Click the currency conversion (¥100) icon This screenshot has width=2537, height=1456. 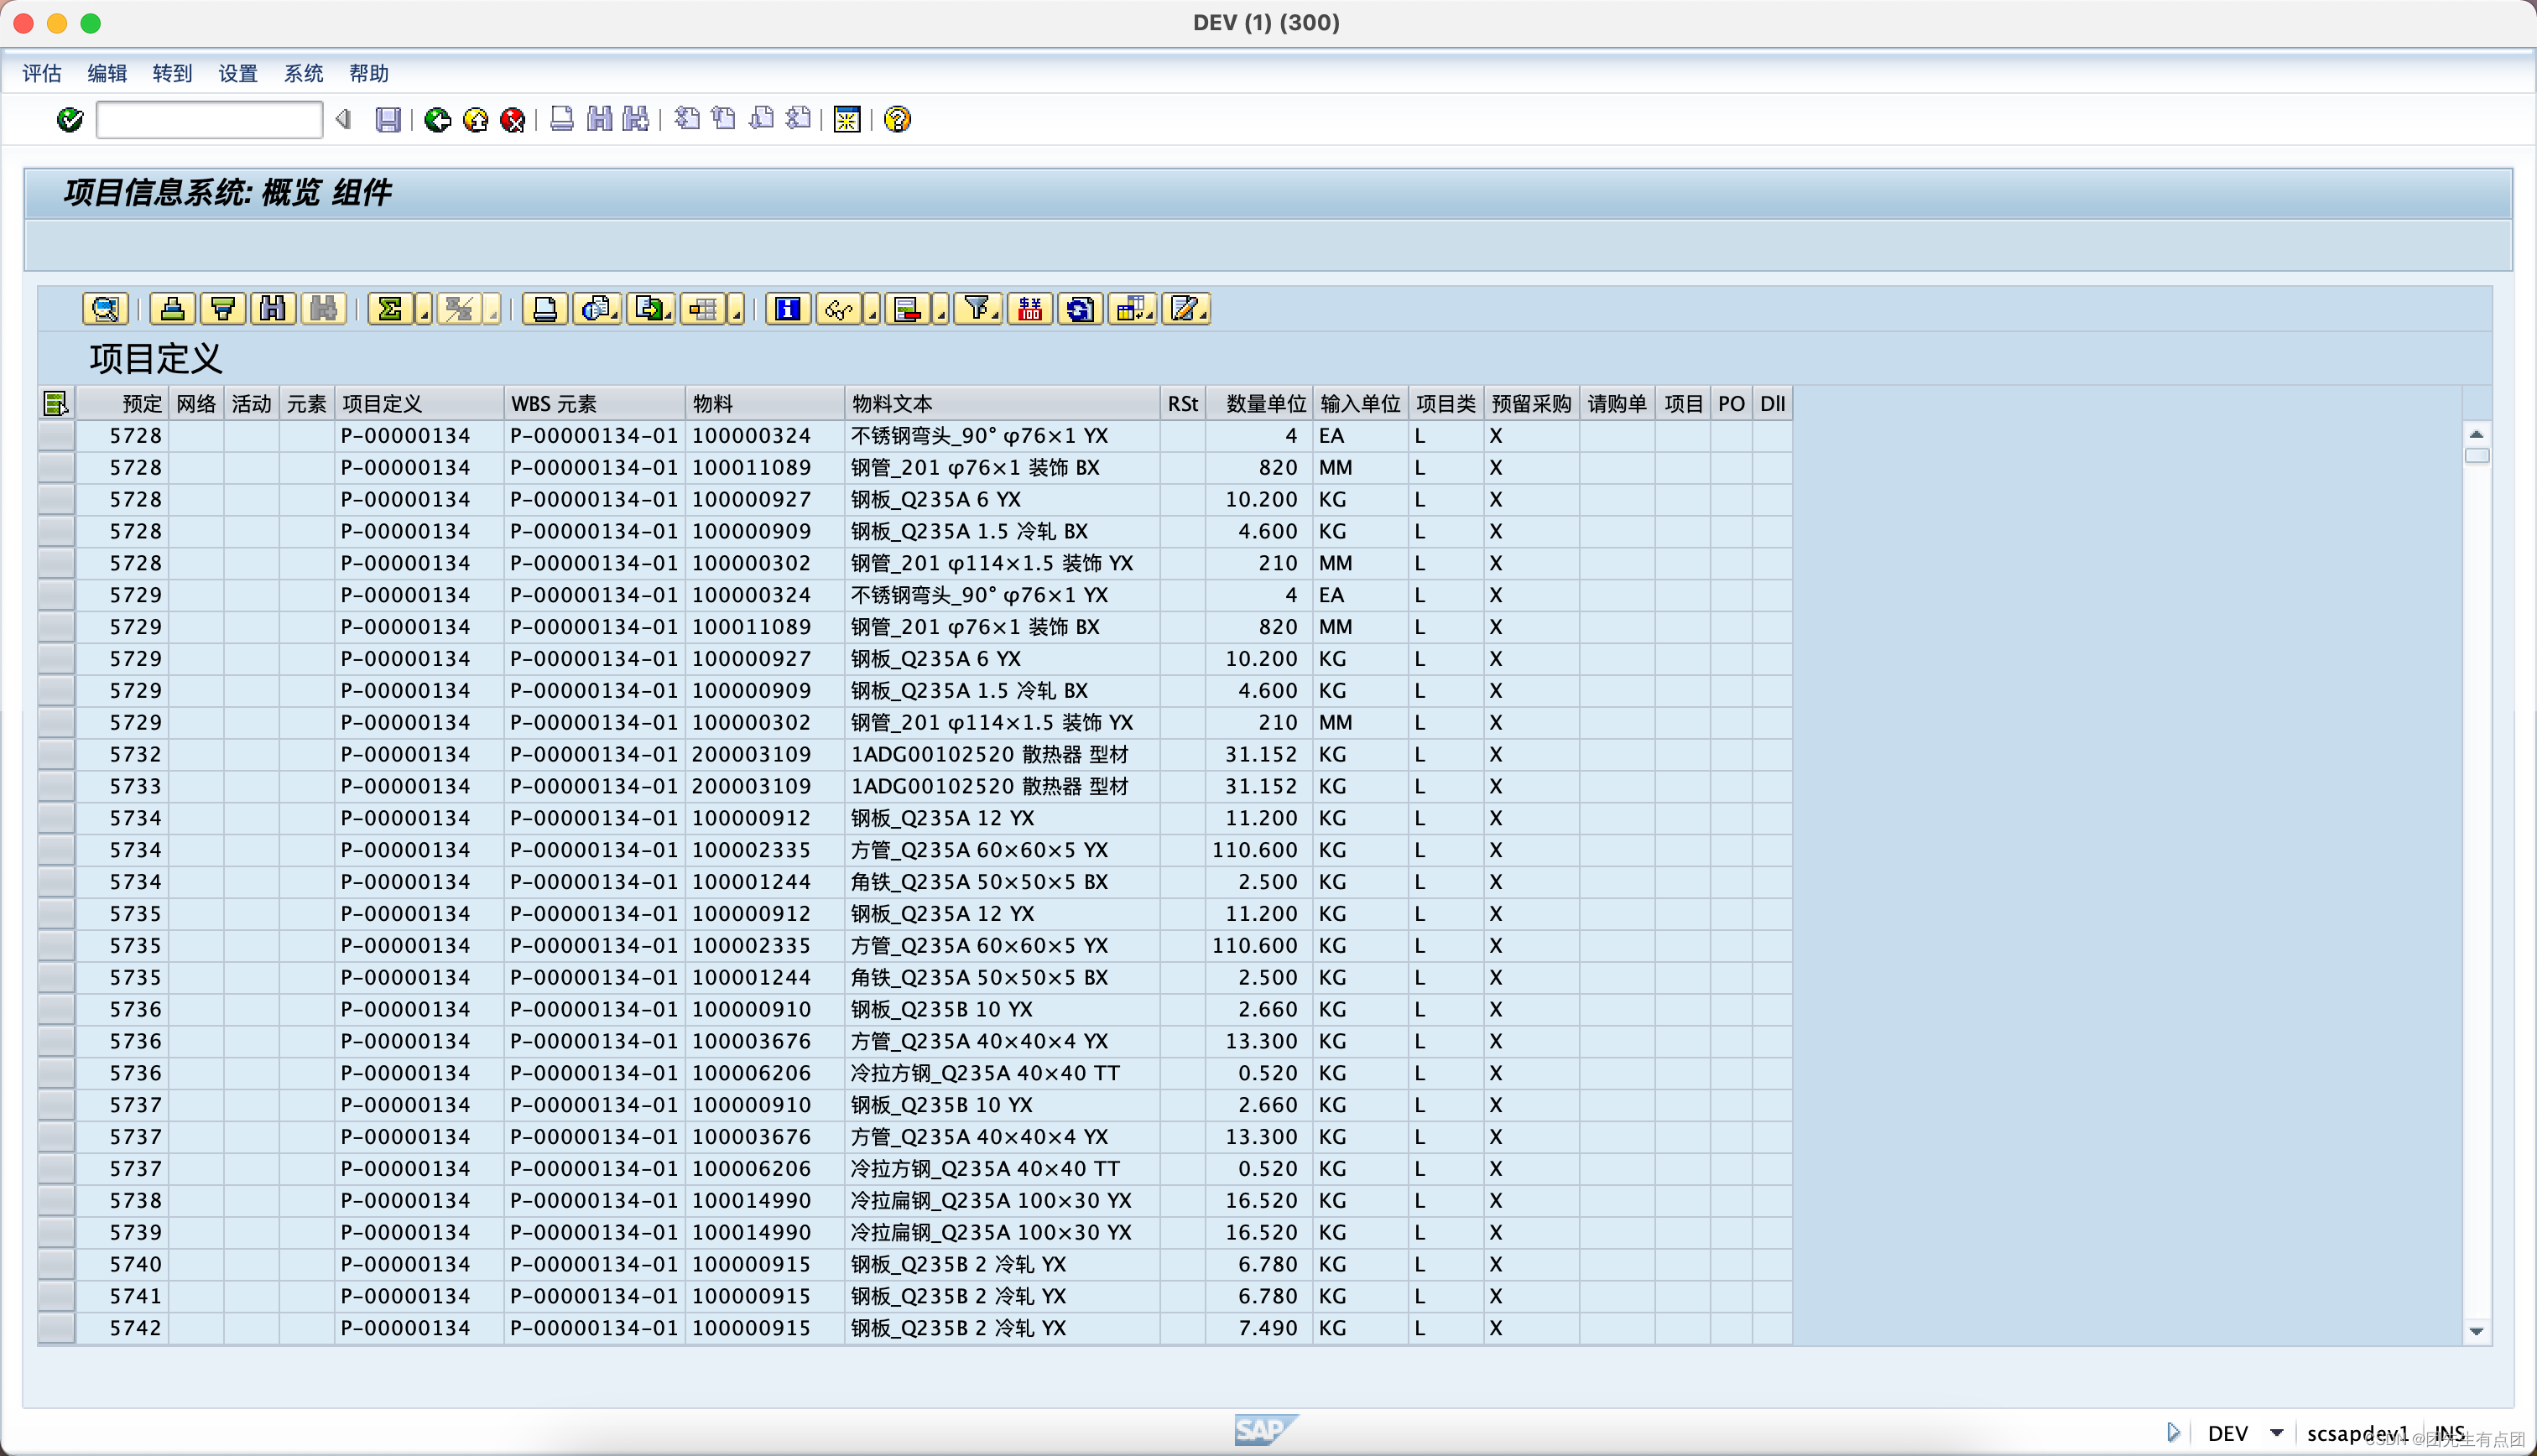pos(1030,308)
